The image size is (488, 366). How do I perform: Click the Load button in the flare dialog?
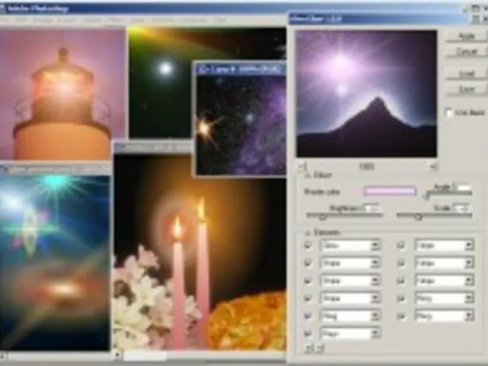(x=467, y=73)
